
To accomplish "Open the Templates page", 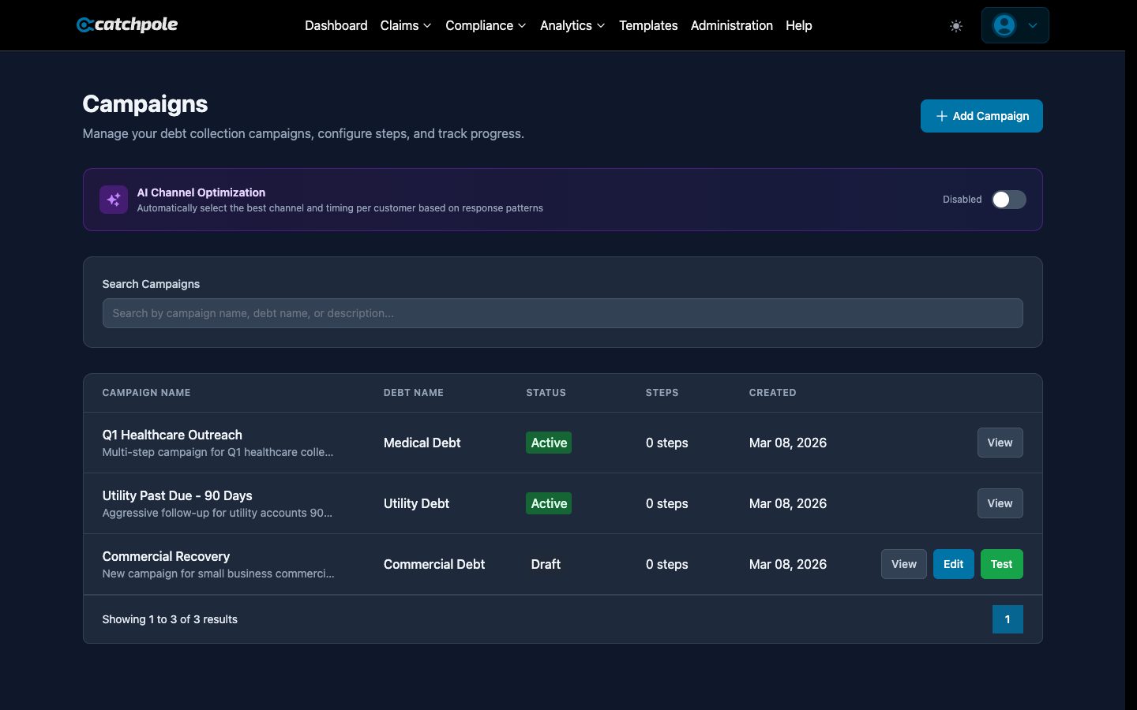I will pos(648,25).
